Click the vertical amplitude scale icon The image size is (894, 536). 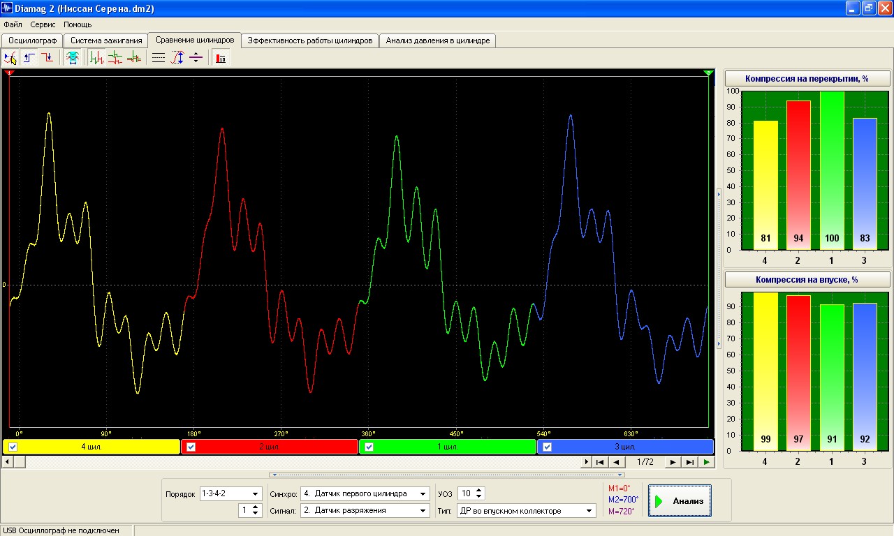pyautogui.click(x=177, y=58)
